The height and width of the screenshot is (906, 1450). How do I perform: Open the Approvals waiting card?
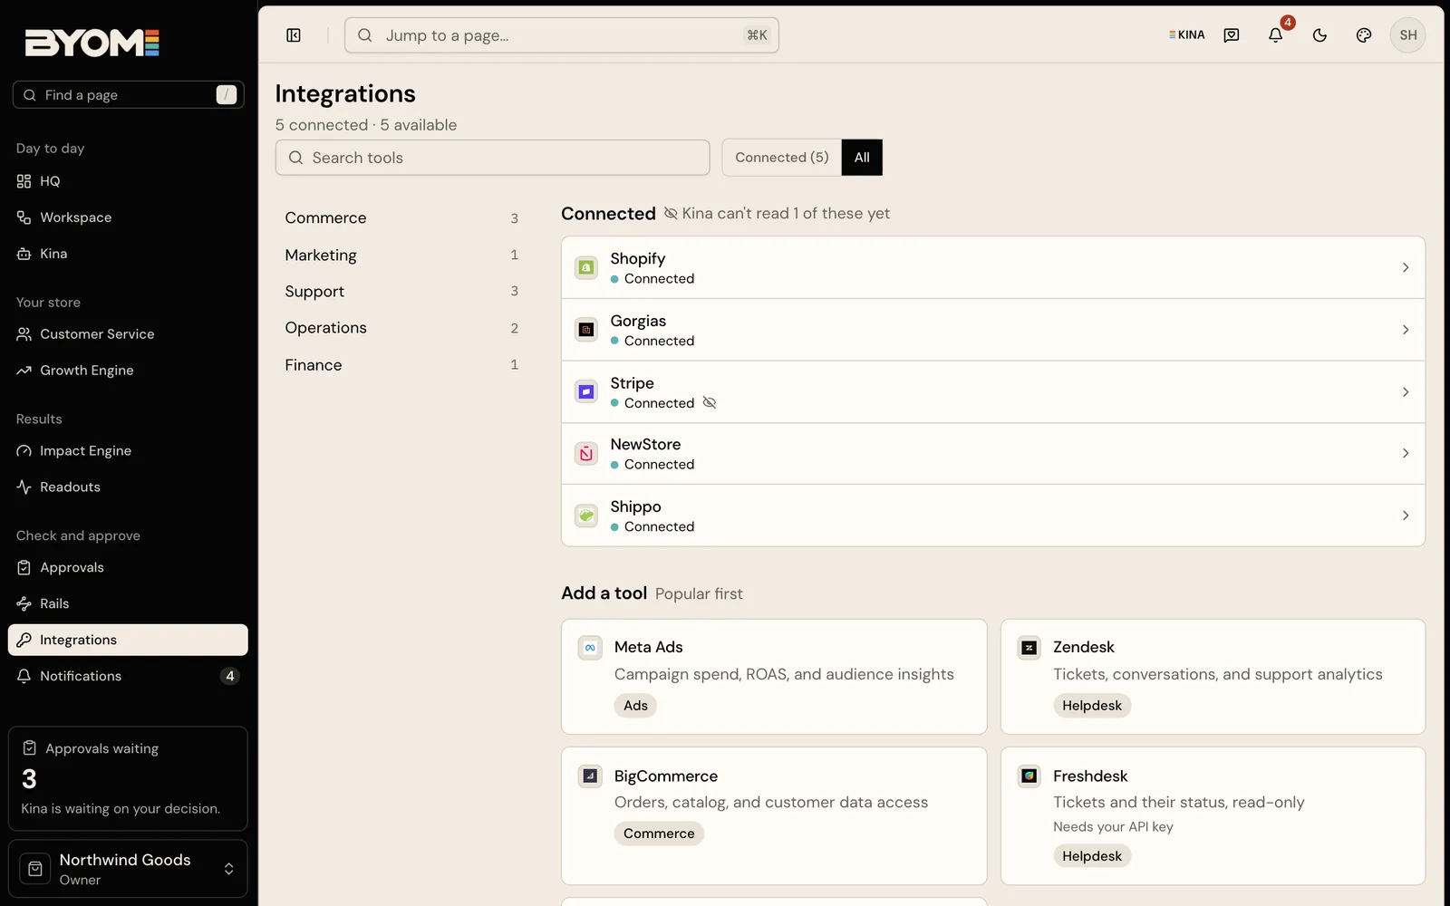click(128, 778)
